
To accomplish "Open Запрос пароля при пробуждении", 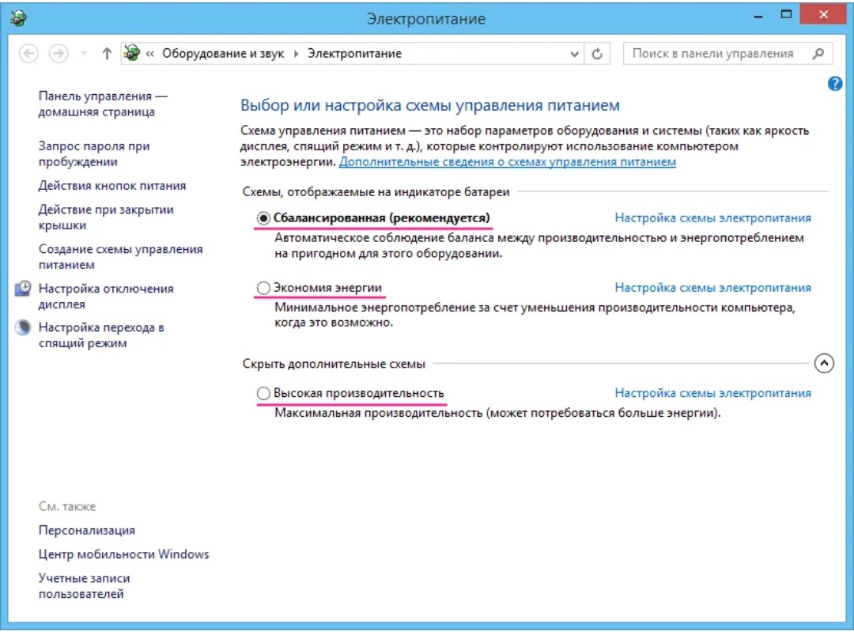I will (x=93, y=153).
